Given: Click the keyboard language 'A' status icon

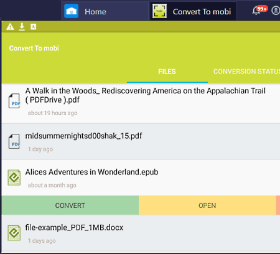Looking at the screenshot, I should pyautogui.click(x=33, y=27).
